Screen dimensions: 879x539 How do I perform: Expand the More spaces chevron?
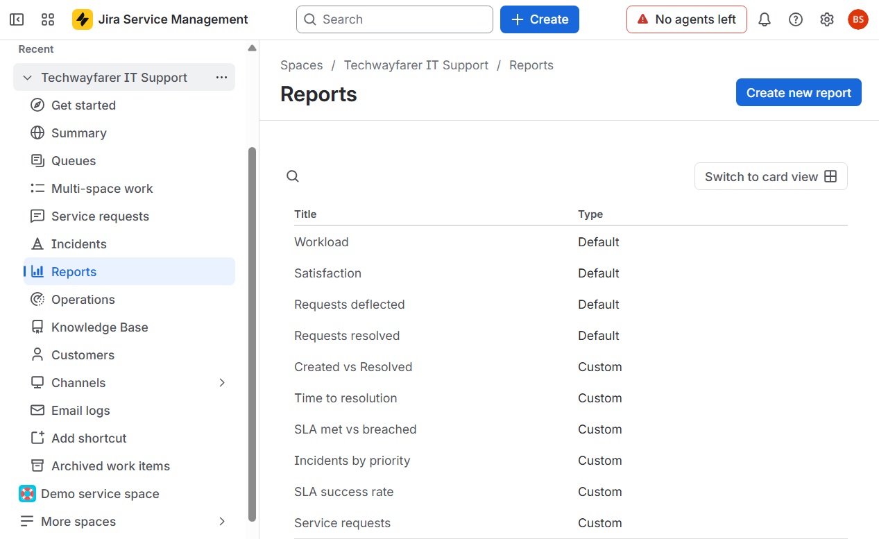[x=222, y=522]
